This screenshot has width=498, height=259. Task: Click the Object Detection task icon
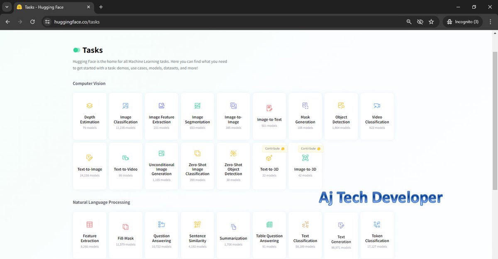(x=341, y=106)
